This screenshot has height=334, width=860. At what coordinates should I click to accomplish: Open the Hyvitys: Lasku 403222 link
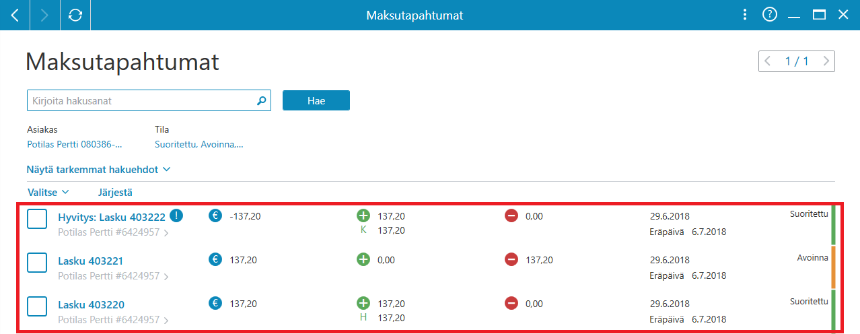coord(112,217)
